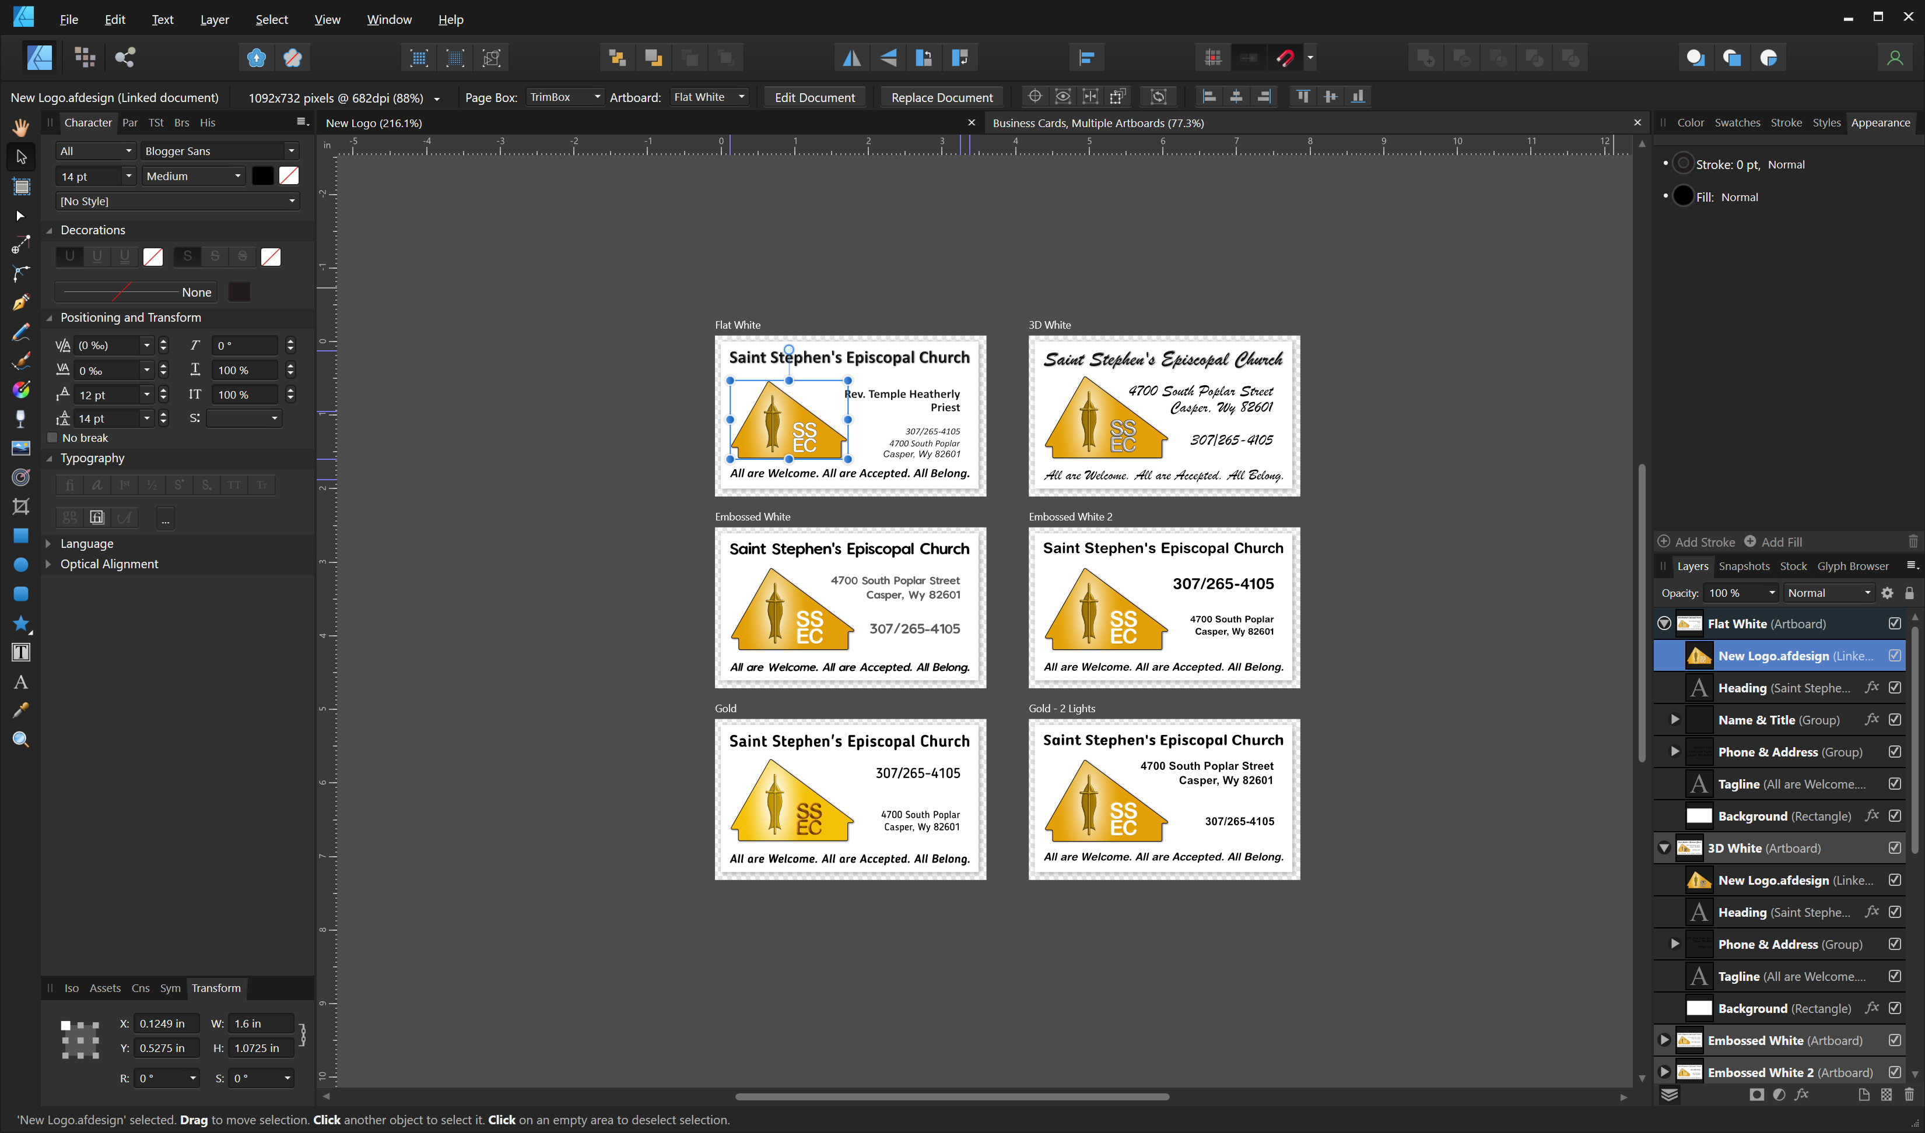The height and width of the screenshot is (1133, 1925).
Task: Toggle visibility of 3D White artboard
Action: click(1895, 847)
